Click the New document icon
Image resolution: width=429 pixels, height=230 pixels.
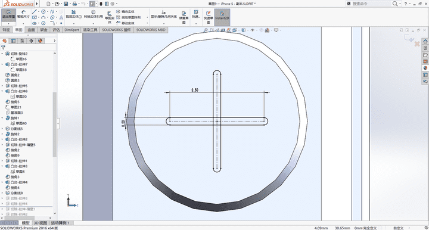point(48,4)
